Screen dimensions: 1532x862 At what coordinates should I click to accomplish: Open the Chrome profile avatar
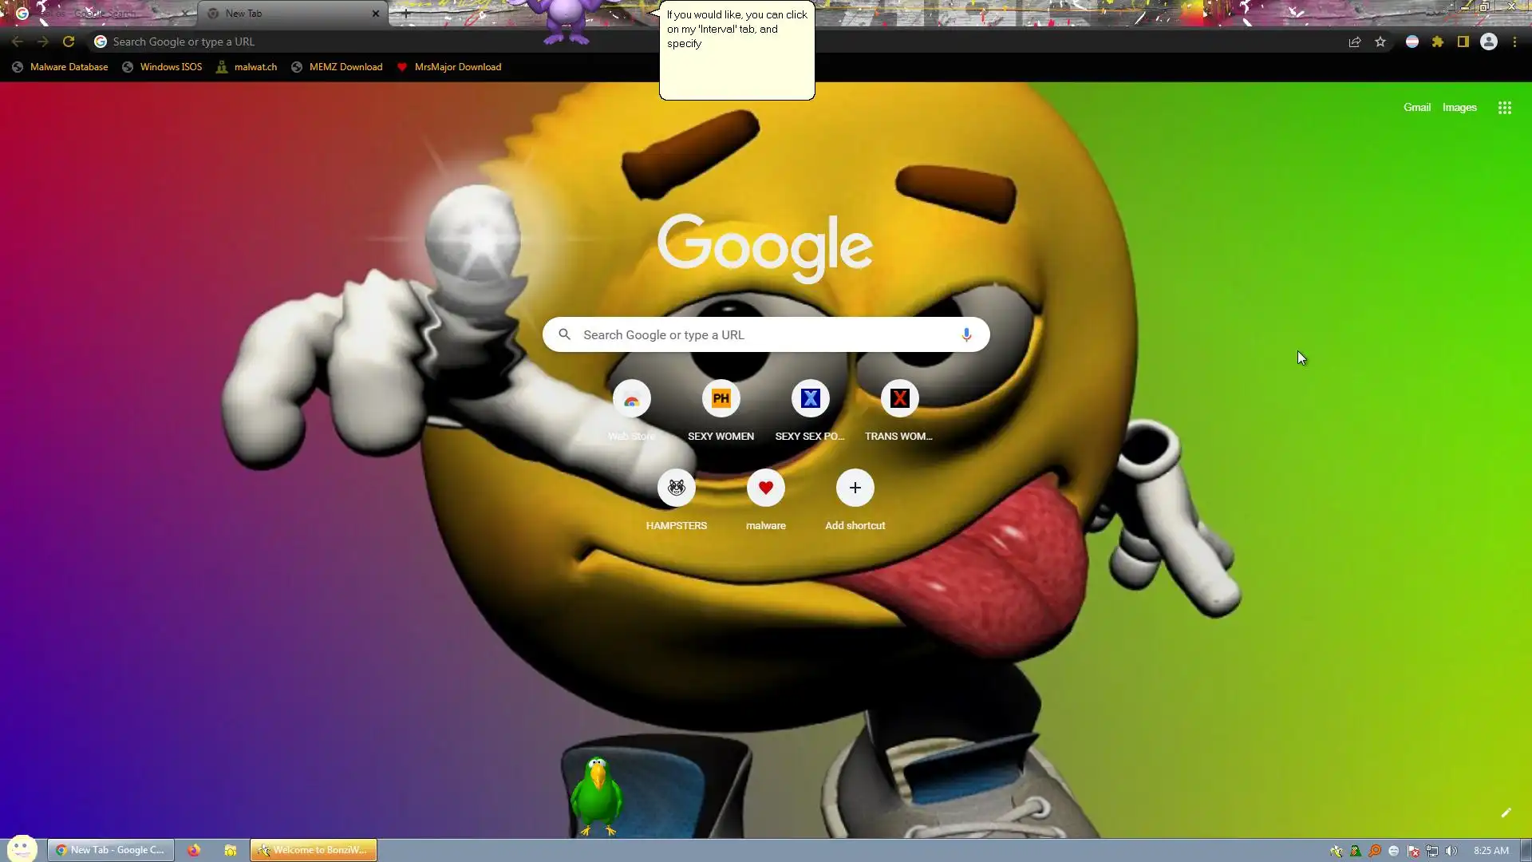click(x=1488, y=42)
